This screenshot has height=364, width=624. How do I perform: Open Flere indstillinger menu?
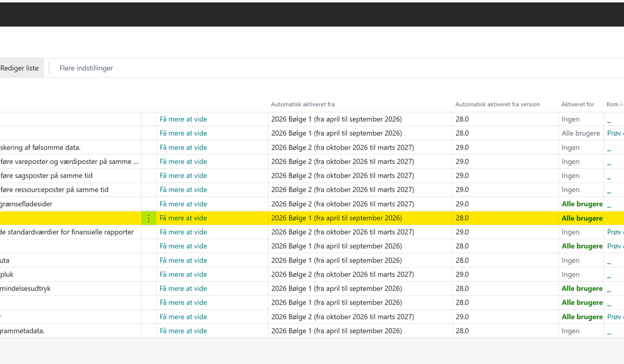pos(86,68)
